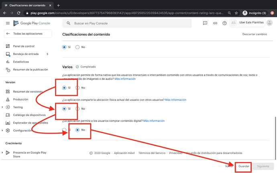The image size is (277, 173).
Task: Go to Catálogo de dispositivos
Action: (29, 115)
